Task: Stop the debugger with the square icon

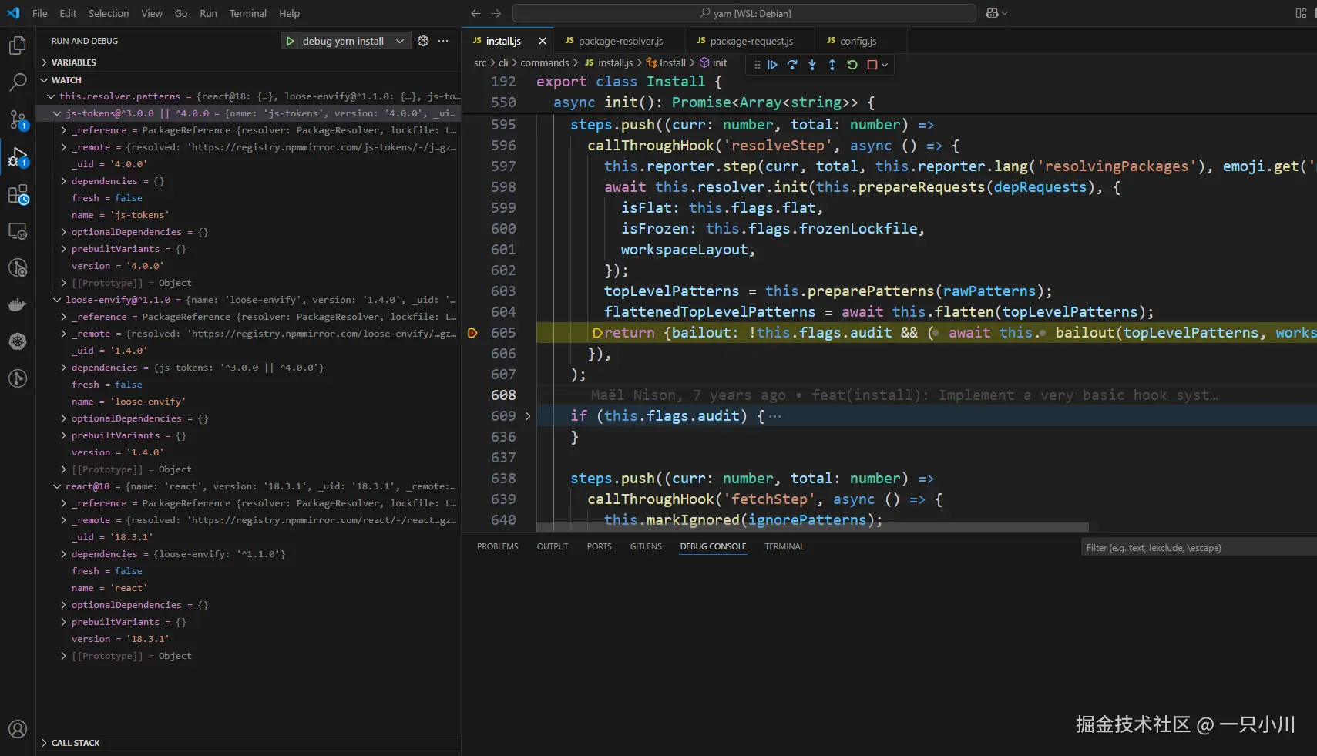Action: 872,65
